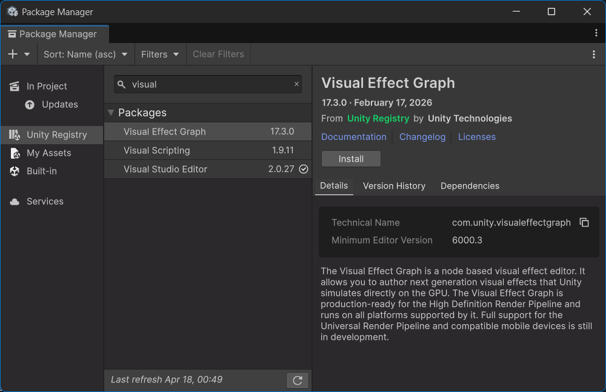
Task: Click the refresh package list button
Action: click(297, 380)
